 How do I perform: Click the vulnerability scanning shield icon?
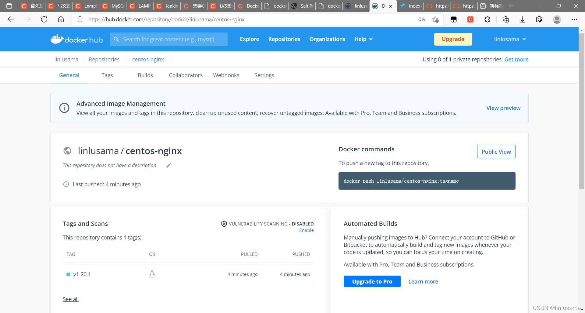[x=224, y=224]
